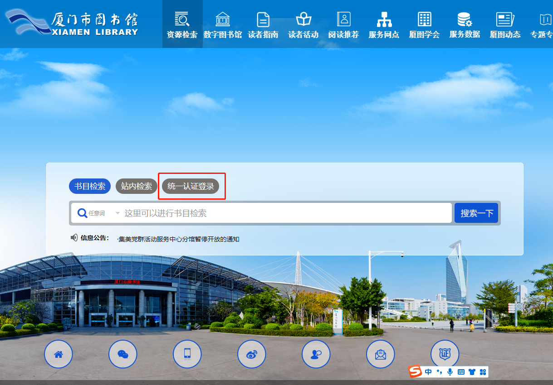Open Sogou soft keyboard icon

461,372
